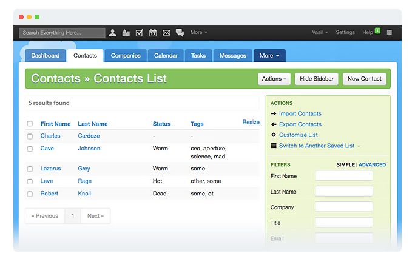This screenshot has width=415, height=276.
Task: Check the select-all header checkbox
Action: pyautogui.click(x=30, y=124)
